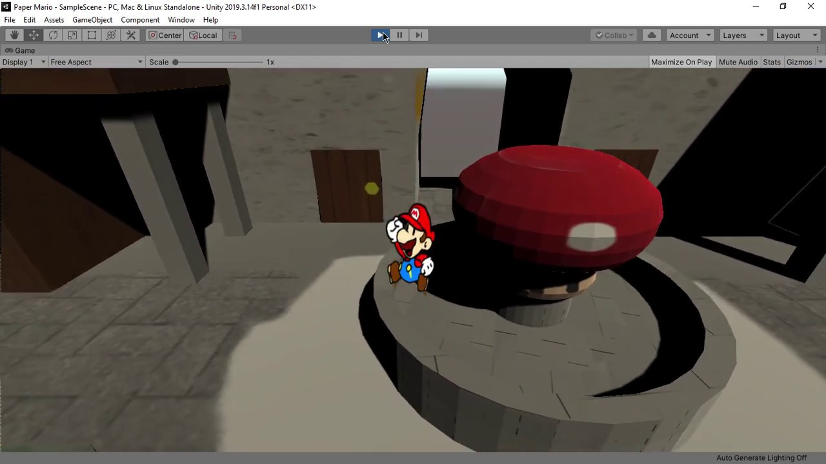Click the Step frame button
Screen dimensions: 826x464
[419, 35]
